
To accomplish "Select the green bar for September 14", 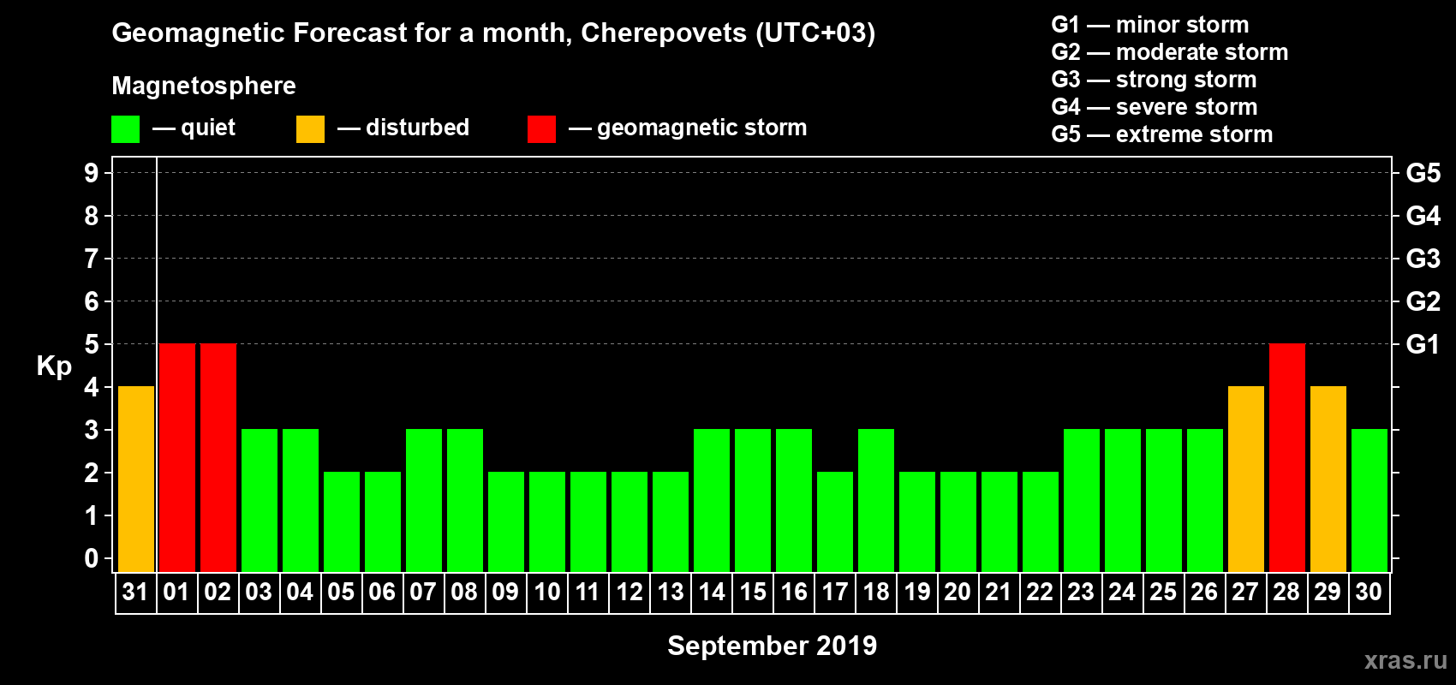I will point(712,500).
